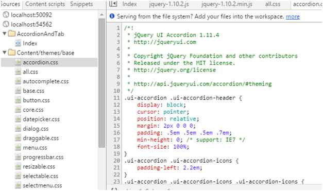Viewport: 323px width, 191px height.
Task: Click the selectable.css file icon
Action: tap(18, 176)
